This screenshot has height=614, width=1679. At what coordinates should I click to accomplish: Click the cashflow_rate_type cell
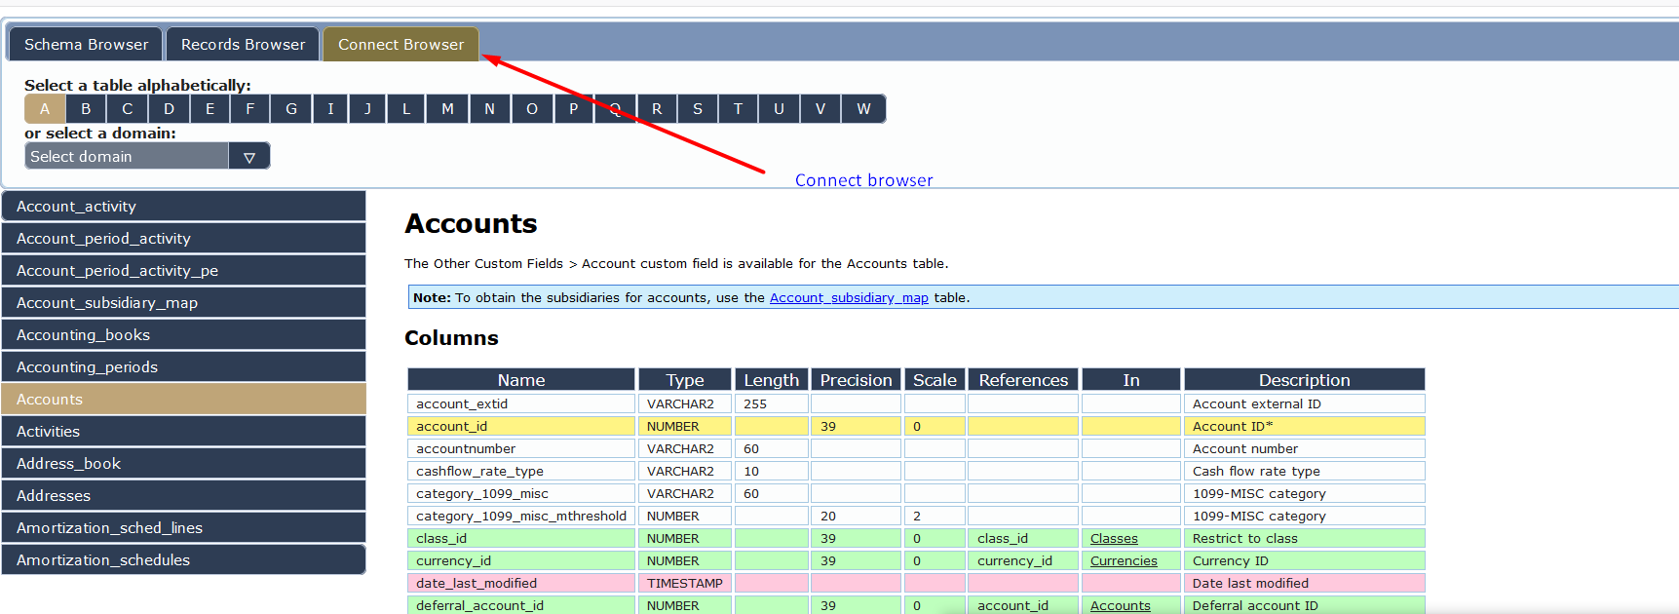(x=521, y=471)
